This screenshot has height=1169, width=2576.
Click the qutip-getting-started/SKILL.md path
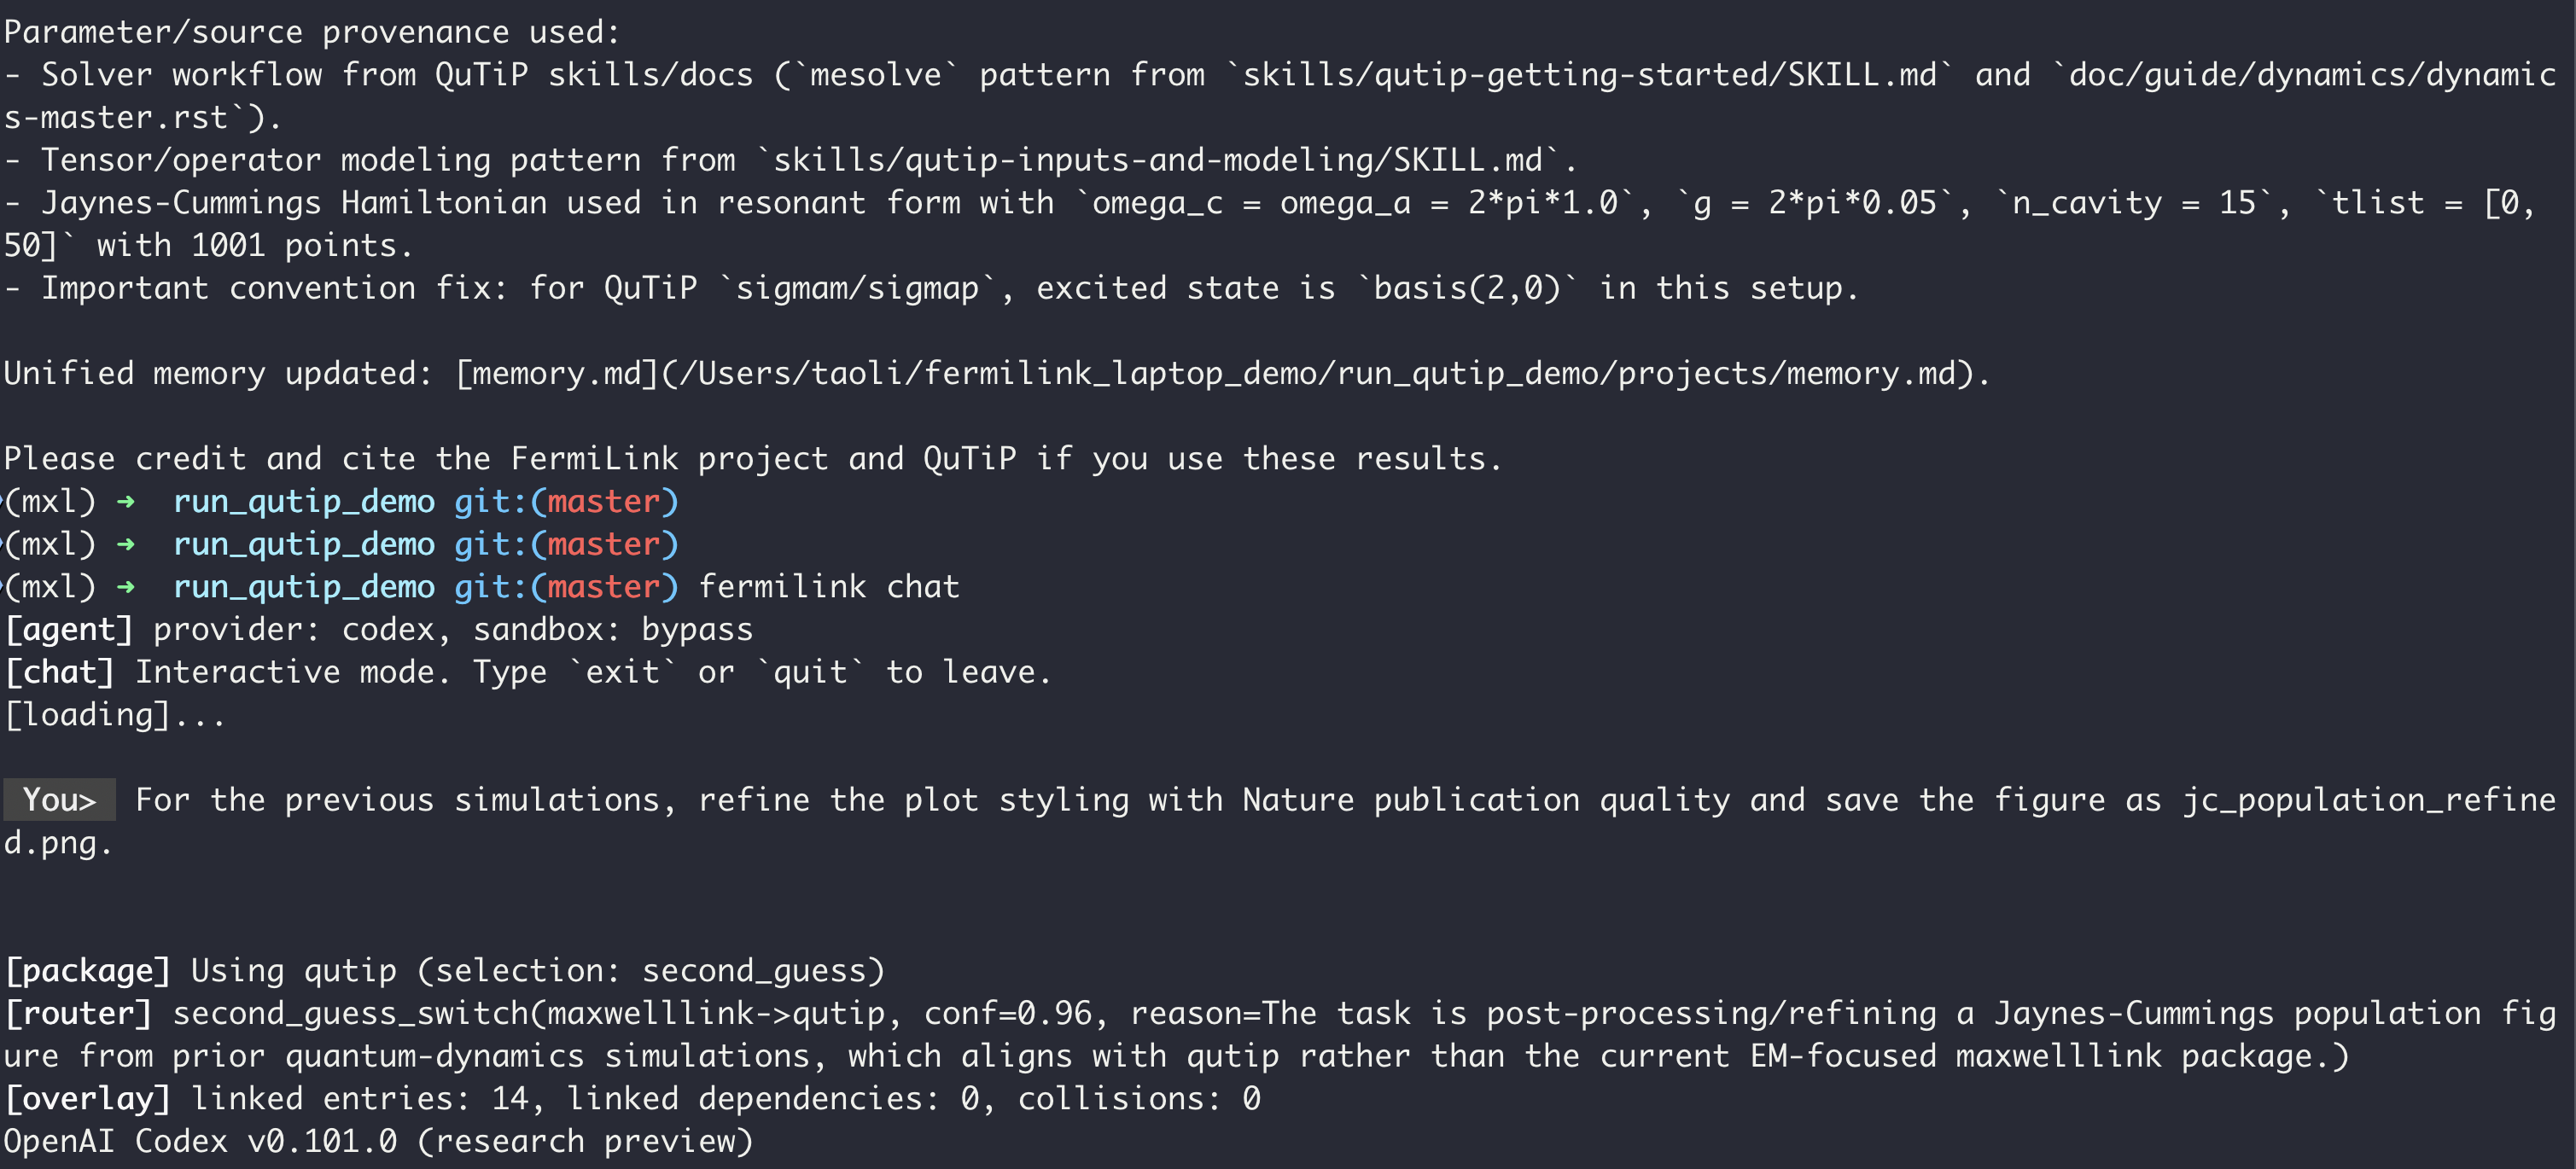(x=1589, y=75)
